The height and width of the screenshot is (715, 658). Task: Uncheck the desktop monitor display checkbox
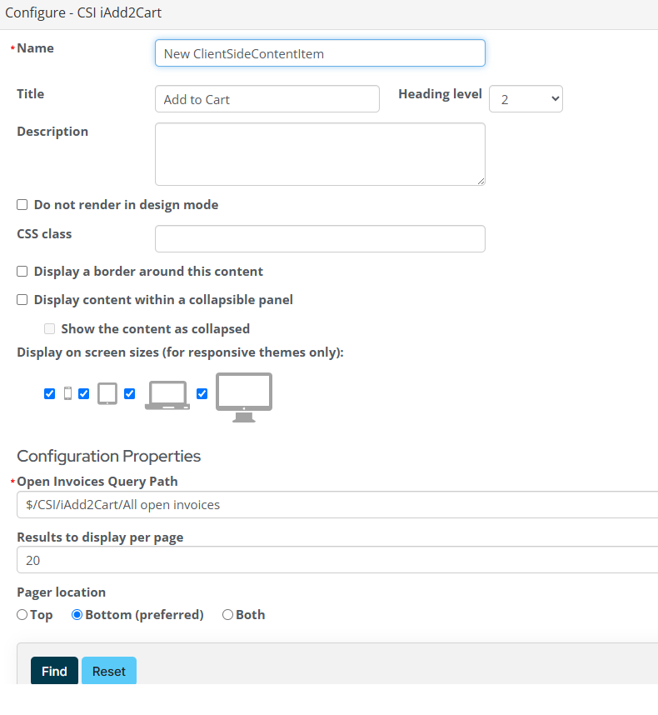pos(202,393)
